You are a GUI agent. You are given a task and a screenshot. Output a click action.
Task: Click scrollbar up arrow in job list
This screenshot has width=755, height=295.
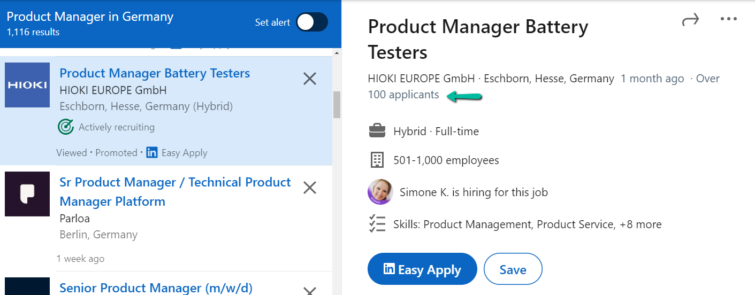[x=337, y=53]
